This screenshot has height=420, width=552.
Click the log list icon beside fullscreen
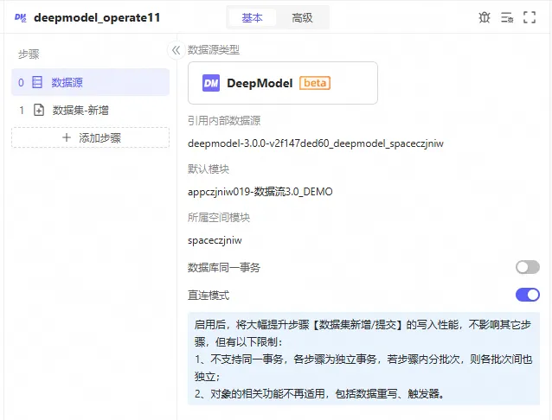pos(507,17)
